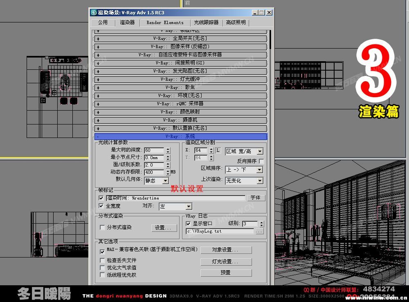Expand V-Ray 全局开关 rollout
This screenshot has height=302, width=409.
coord(180,39)
